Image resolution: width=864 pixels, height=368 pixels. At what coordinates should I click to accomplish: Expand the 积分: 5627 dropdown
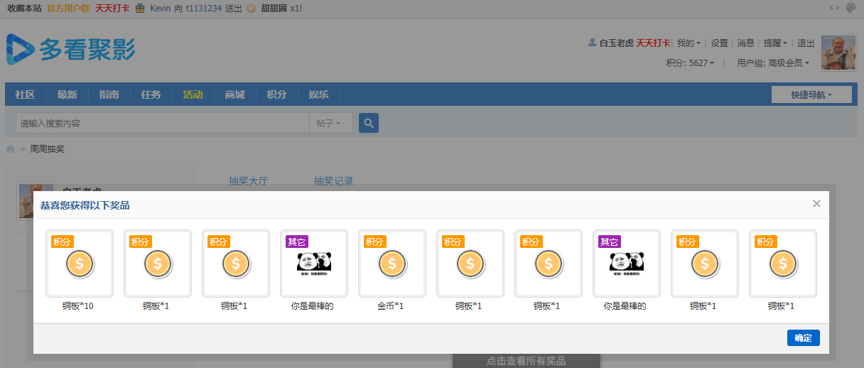(x=690, y=63)
